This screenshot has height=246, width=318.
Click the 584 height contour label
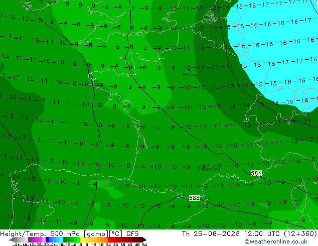256,173
